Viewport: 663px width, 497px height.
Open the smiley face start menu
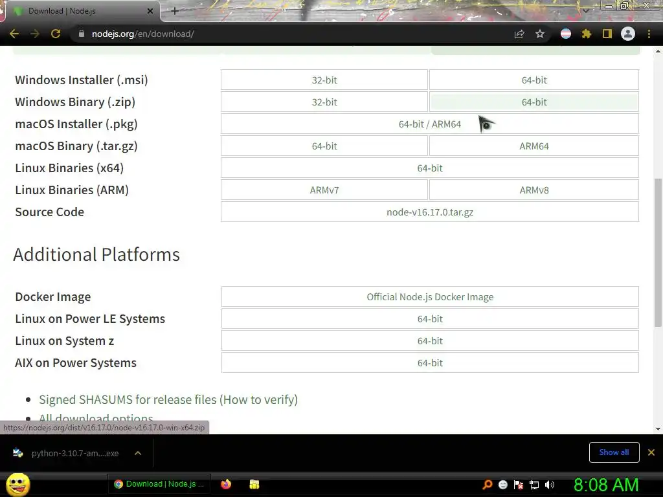pyautogui.click(x=18, y=484)
